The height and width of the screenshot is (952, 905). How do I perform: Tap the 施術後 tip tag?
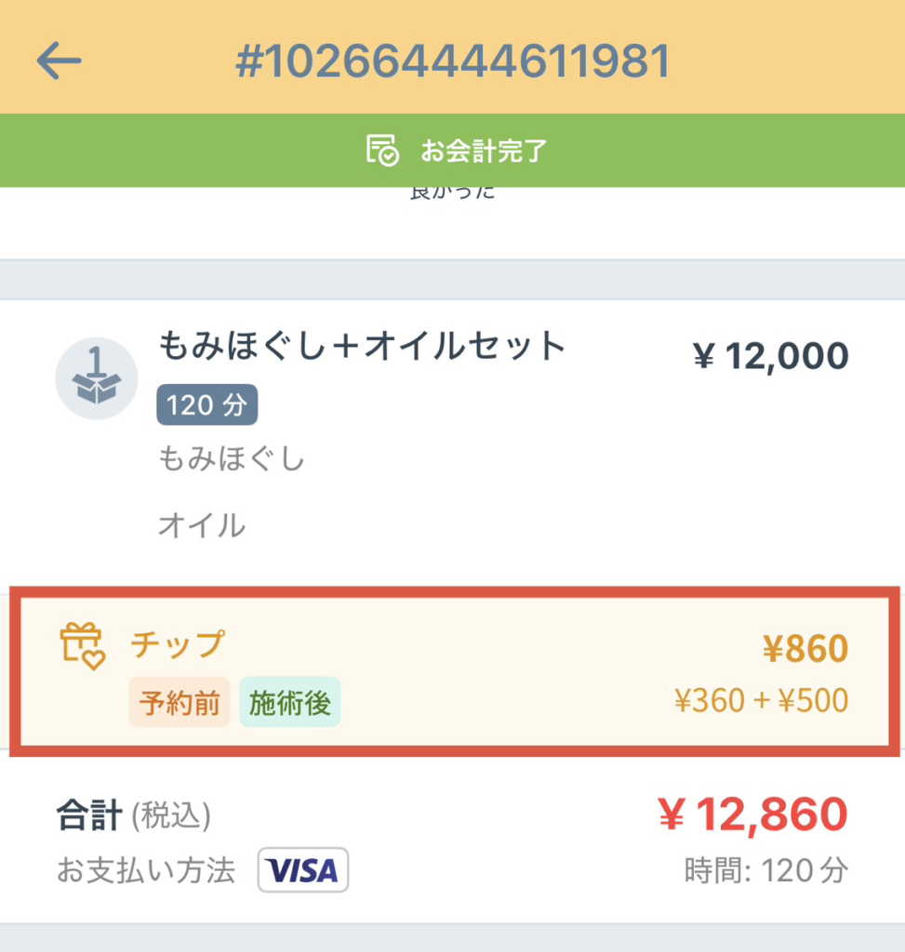point(289,703)
